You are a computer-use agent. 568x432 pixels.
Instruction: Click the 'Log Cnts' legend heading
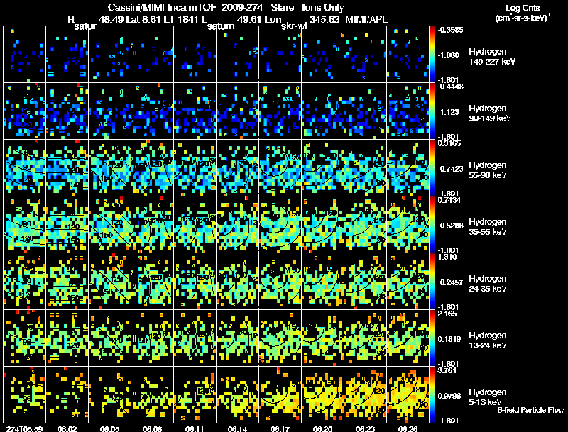[523, 8]
